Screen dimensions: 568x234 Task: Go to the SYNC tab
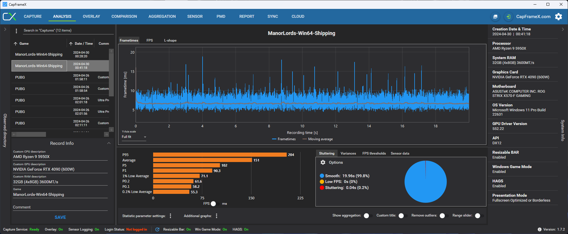coord(273,16)
